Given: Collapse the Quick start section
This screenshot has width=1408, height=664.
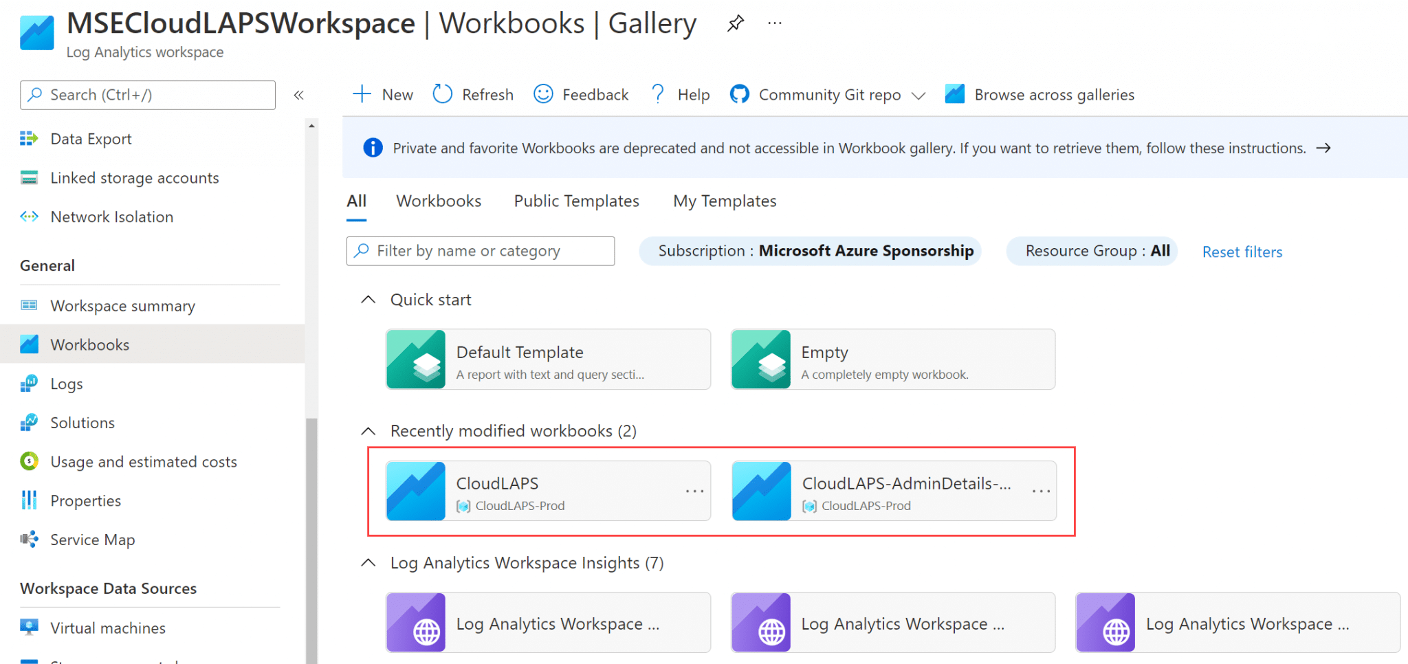Looking at the screenshot, I should pyautogui.click(x=368, y=299).
